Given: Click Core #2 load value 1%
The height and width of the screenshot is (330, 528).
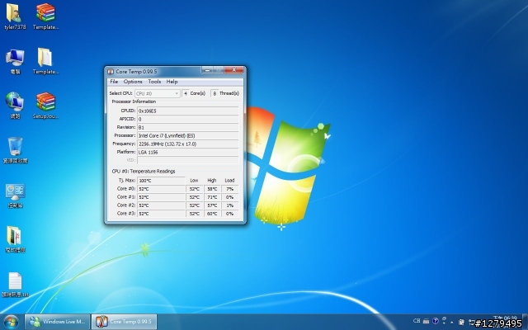Looking at the screenshot, I should [230, 205].
